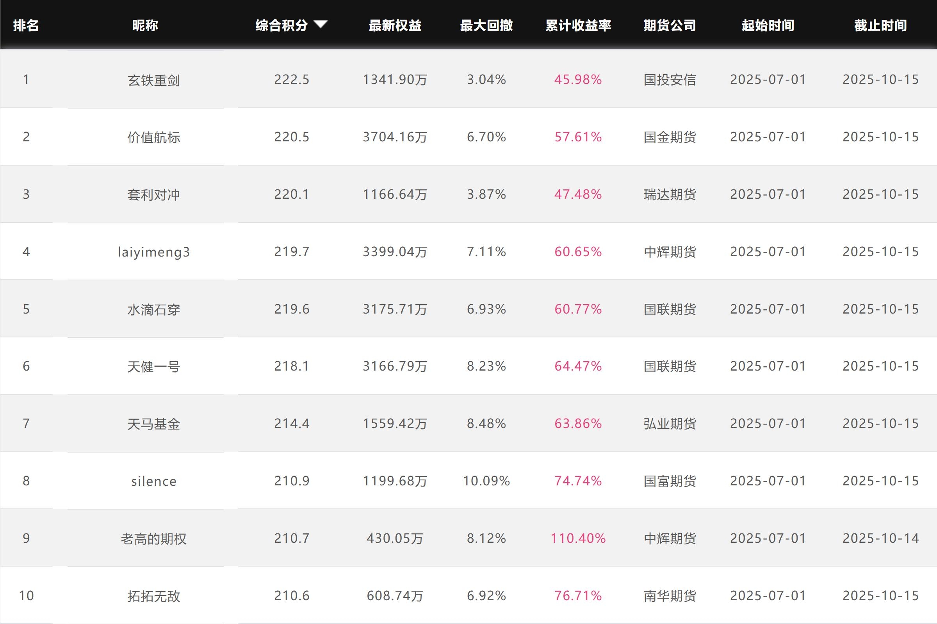Select 老高的期权 entry

pos(153,538)
